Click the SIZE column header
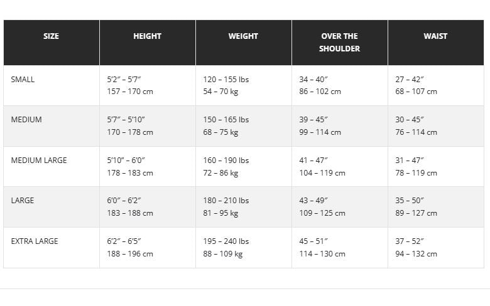Viewport: 490px width, 306px height. [x=52, y=36]
